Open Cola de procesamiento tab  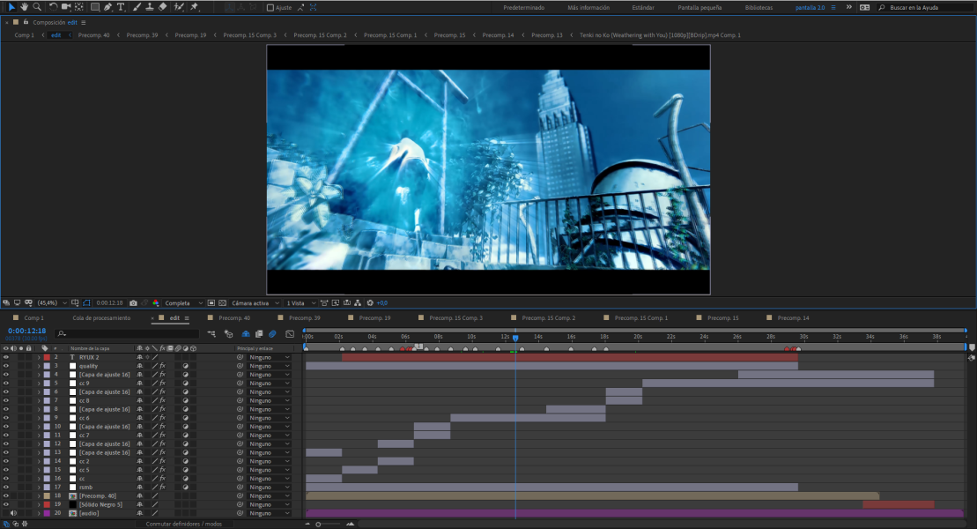click(x=101, y=318)
